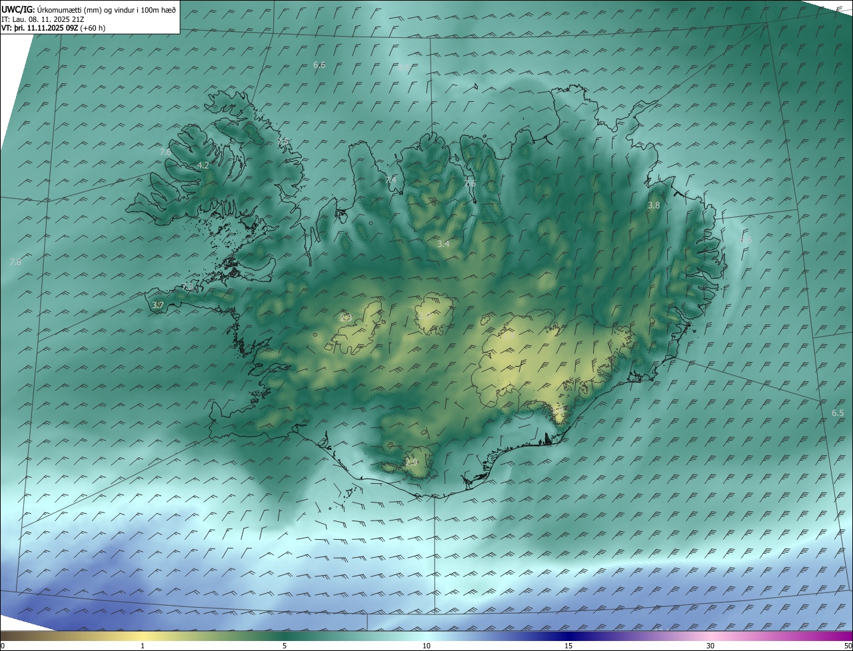The image size is (853, 651).
Task: Click the 3.7 value label on Snæfellsnes peninsula tip
Action: click(158, 305)
